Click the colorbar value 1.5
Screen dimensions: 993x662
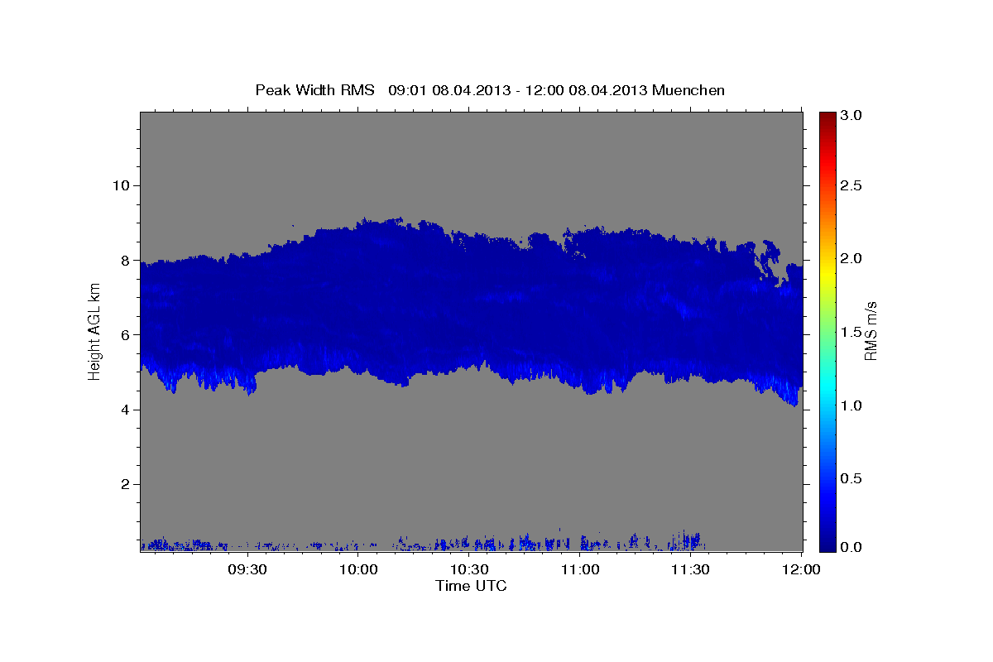pos(851,332)
